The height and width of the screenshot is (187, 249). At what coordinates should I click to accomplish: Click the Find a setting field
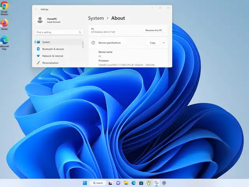59,32
